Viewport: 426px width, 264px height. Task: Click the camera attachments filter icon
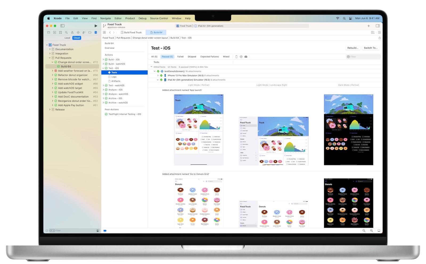(x=246, y=57)
